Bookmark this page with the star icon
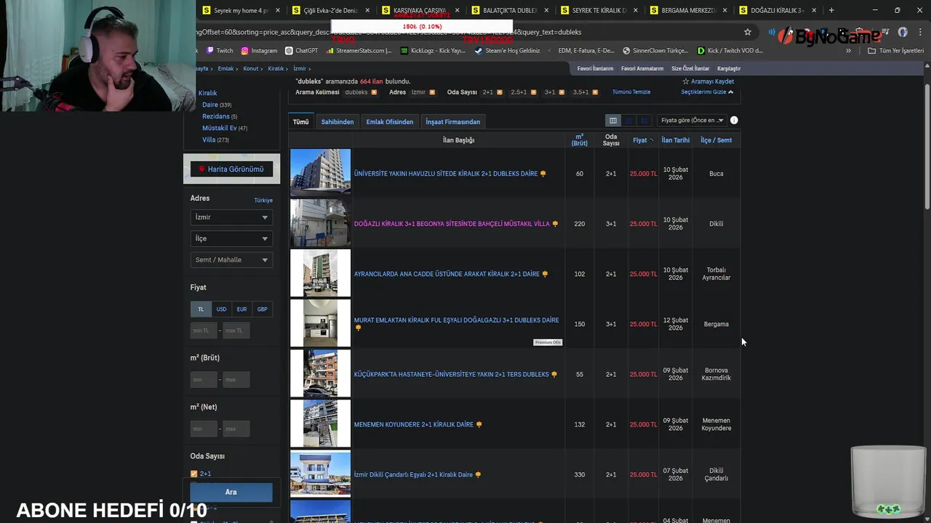 747,32
